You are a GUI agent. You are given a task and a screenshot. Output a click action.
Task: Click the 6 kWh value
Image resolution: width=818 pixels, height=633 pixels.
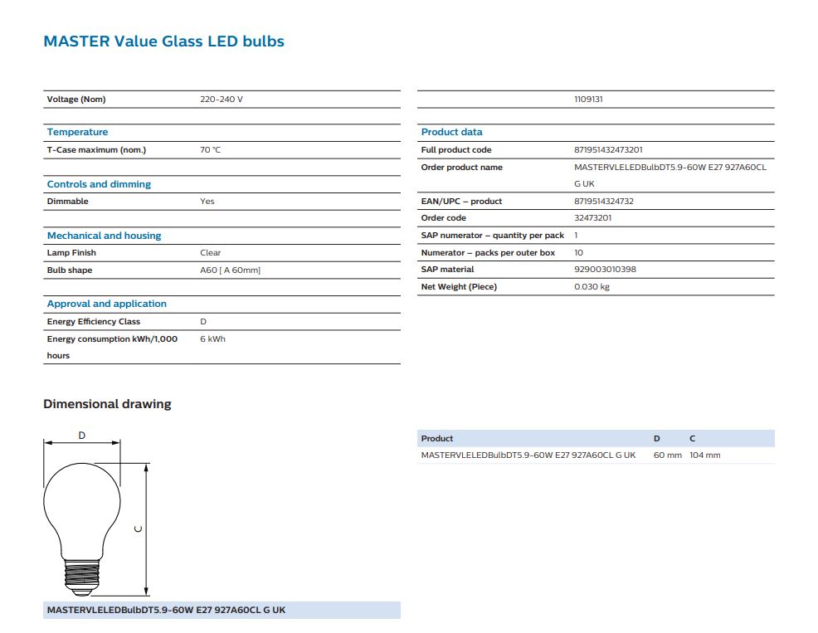(213, 338)
